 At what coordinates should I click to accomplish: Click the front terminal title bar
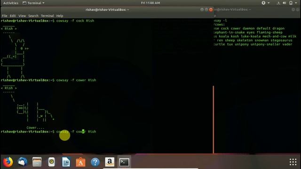coord(107,9)
